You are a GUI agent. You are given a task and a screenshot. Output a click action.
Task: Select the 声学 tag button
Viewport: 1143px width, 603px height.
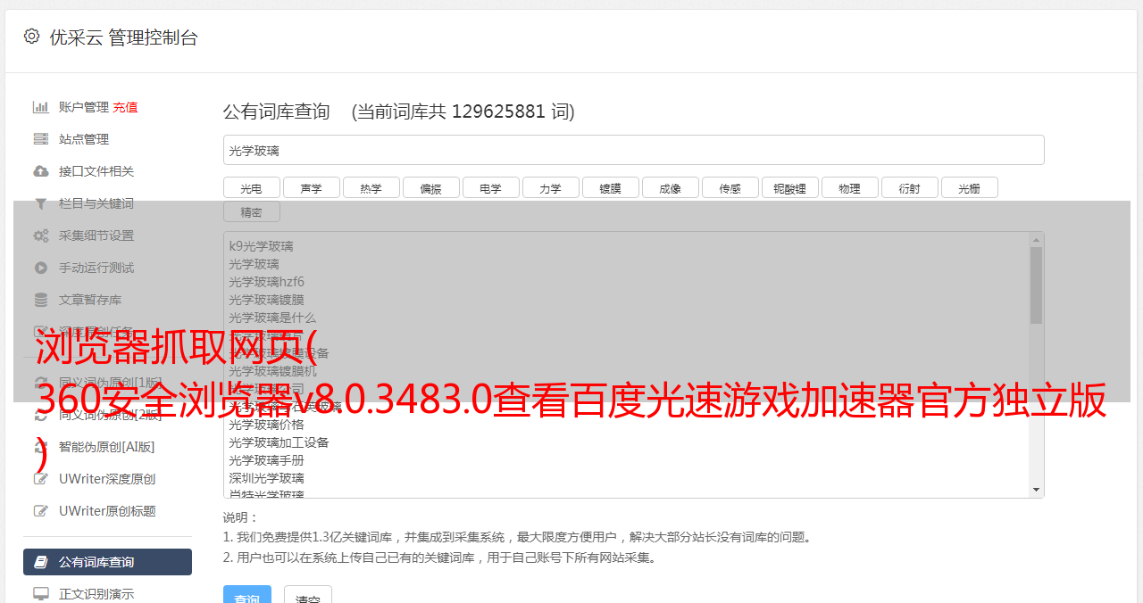click(x=312, y=187)
